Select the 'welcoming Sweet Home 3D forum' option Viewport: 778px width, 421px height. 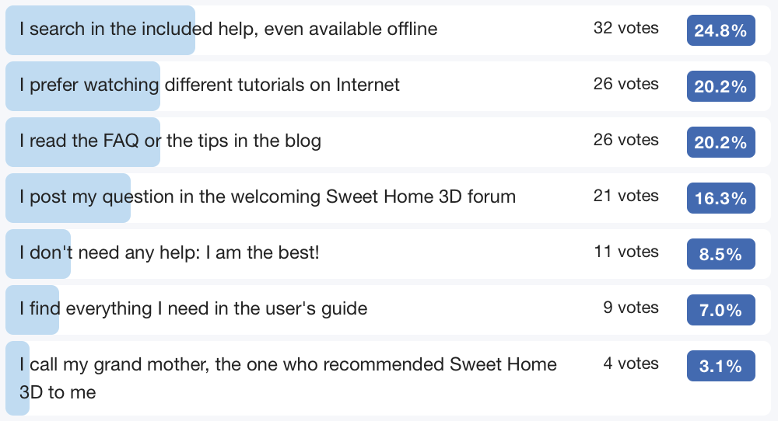coord(268,197)
